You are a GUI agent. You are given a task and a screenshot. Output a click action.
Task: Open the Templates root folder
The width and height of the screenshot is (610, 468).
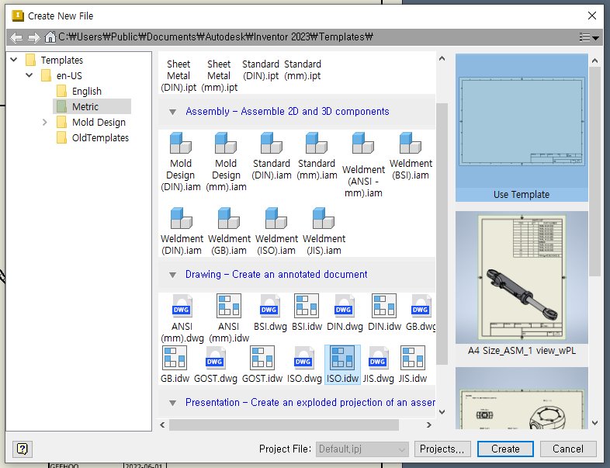point(54,60)
